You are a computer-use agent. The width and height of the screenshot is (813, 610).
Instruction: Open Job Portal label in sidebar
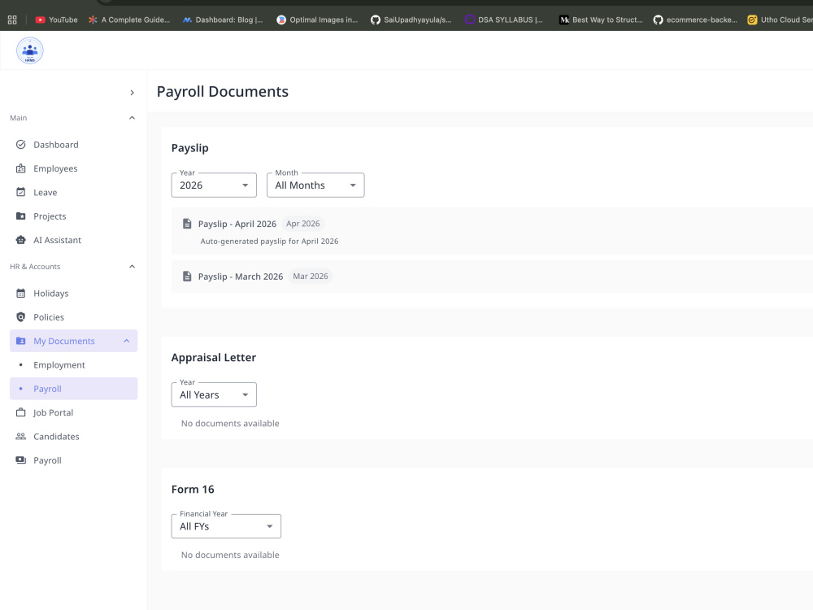[53, 412]
